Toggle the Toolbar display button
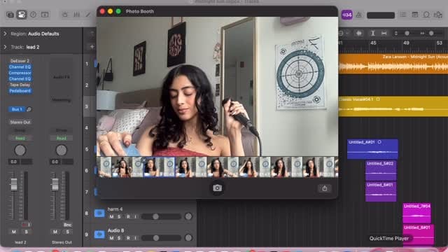Viewport: 448px width, 252px height. click(x=45, y=15)
